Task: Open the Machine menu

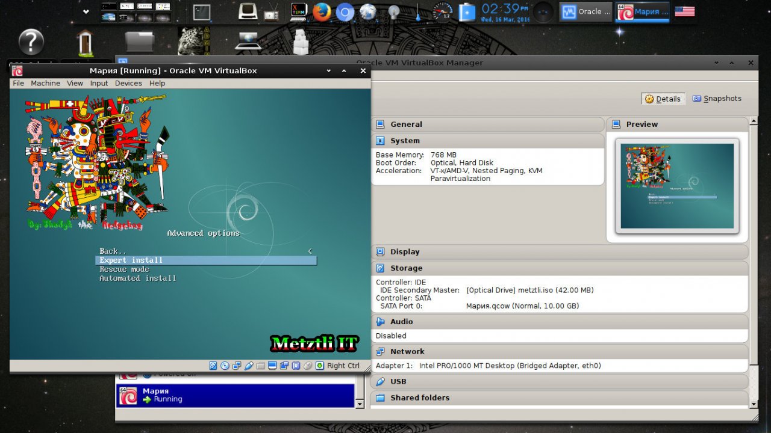Action: point(46,84)
